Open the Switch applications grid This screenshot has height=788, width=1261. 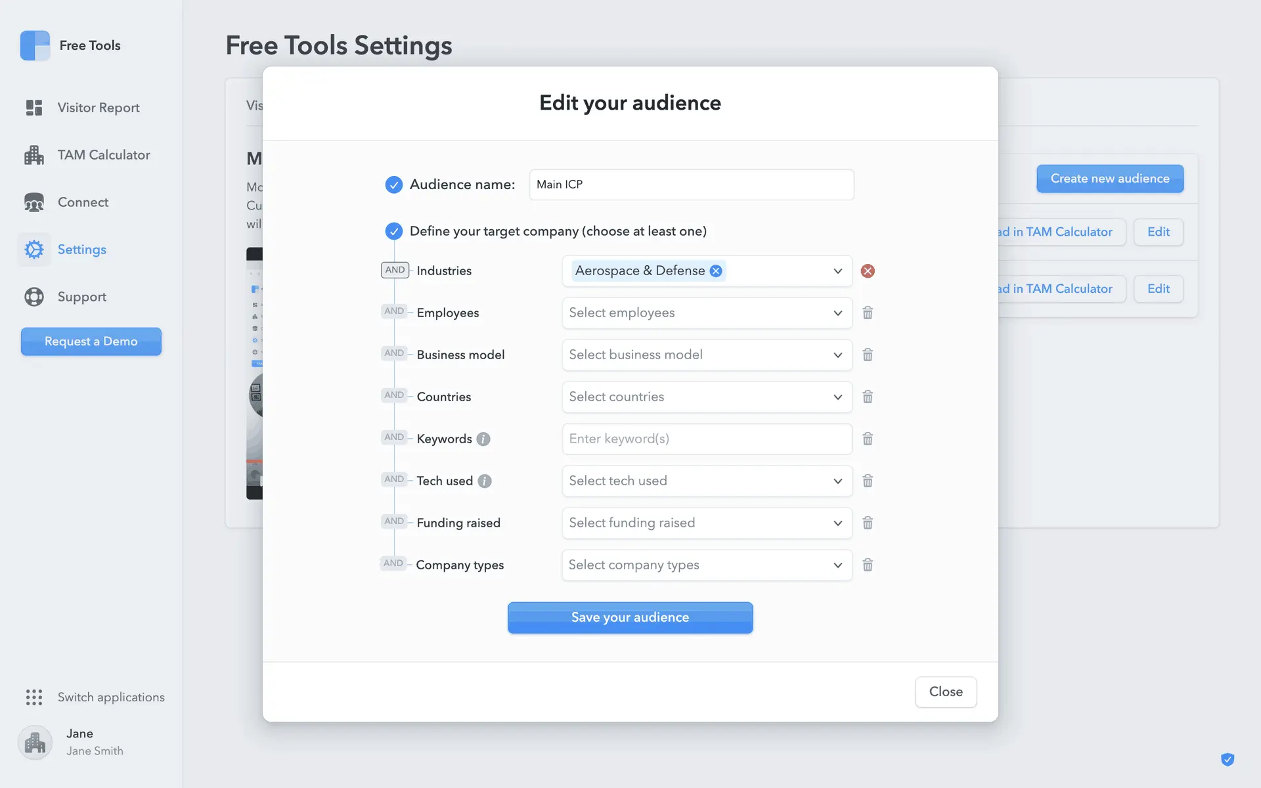pos(34,697)
